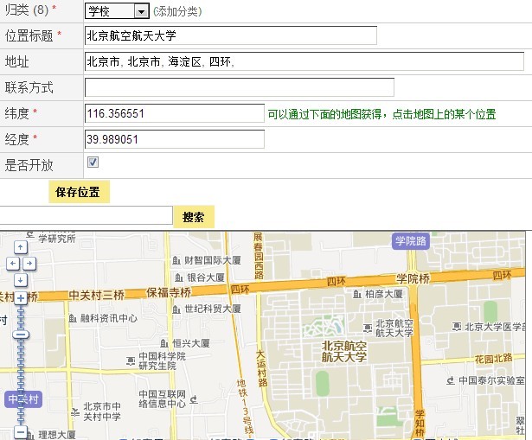
Task: Zoom in with the map plus button
Action: [x=21, y=298]
